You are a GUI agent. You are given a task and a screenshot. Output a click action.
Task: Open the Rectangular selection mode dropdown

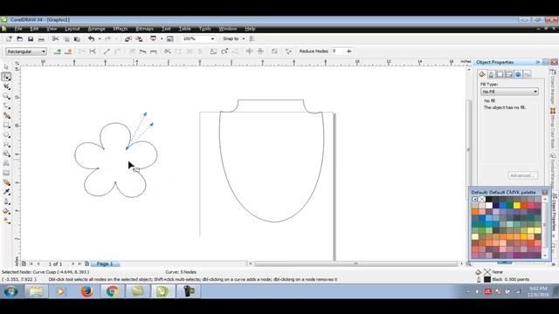click(26, 51)
